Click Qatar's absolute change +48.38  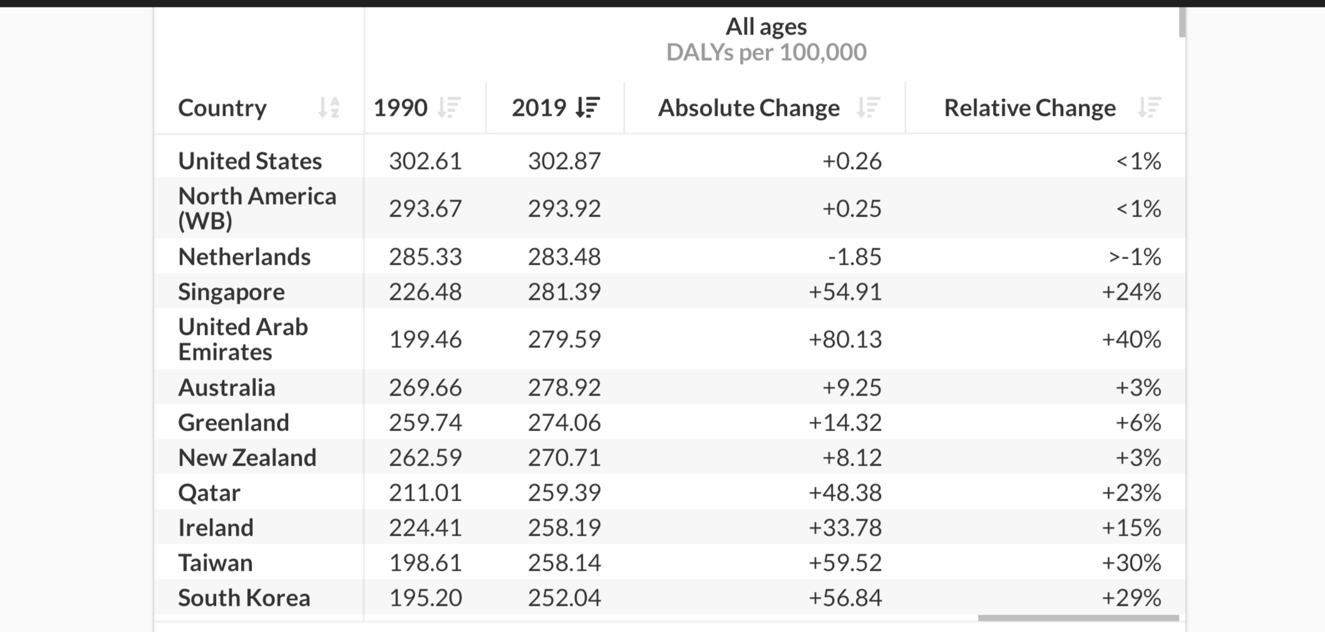click(x=845, y=492)
